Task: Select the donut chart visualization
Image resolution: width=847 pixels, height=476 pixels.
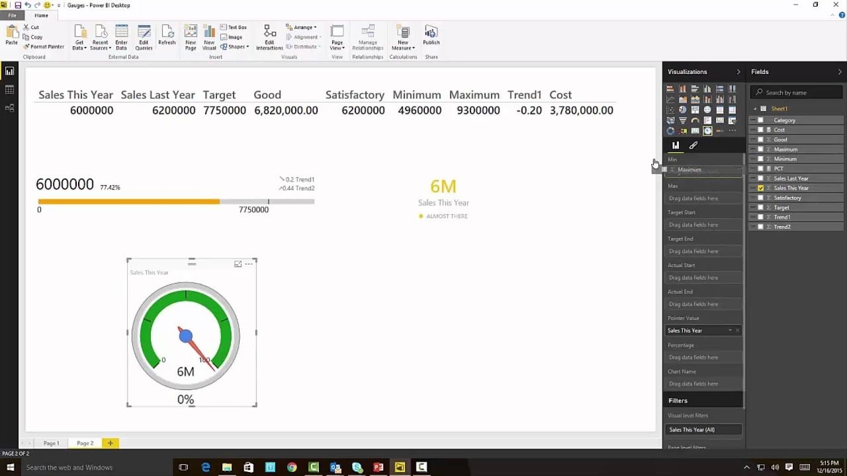Action: pyautogui.click(x=670, y=131)
